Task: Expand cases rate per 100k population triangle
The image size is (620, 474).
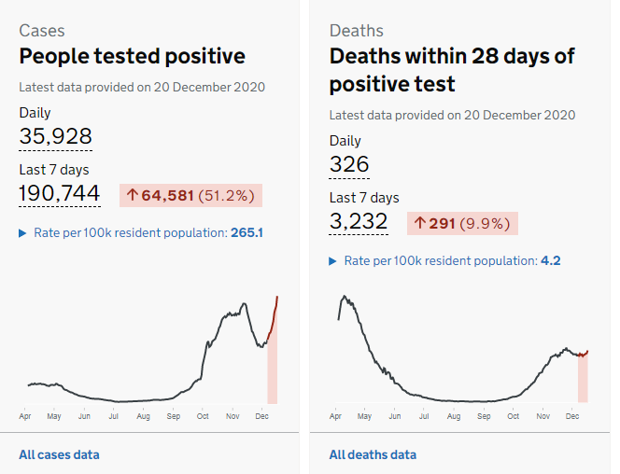Action: [x=23, y=232]
